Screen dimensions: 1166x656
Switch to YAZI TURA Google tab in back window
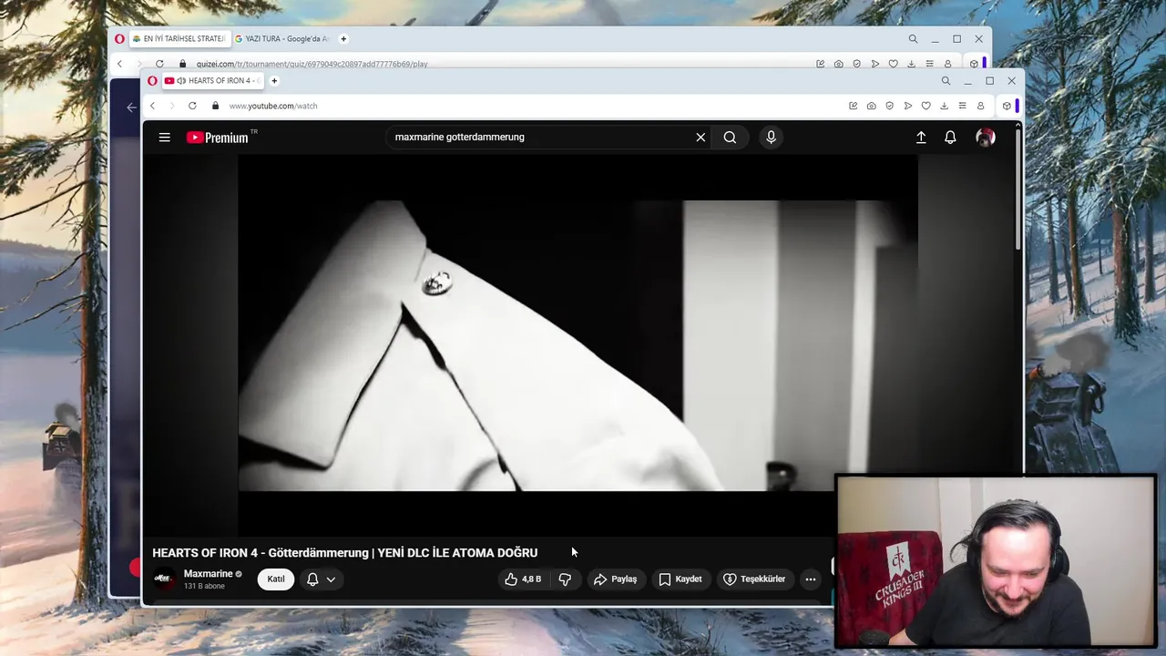[x=281, y=39]
